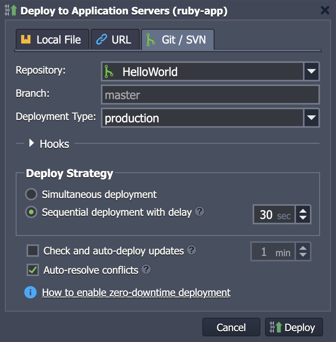Click the Branch input field
The height and width of the screenshot is (342, 336).
[x=210, y=95]
